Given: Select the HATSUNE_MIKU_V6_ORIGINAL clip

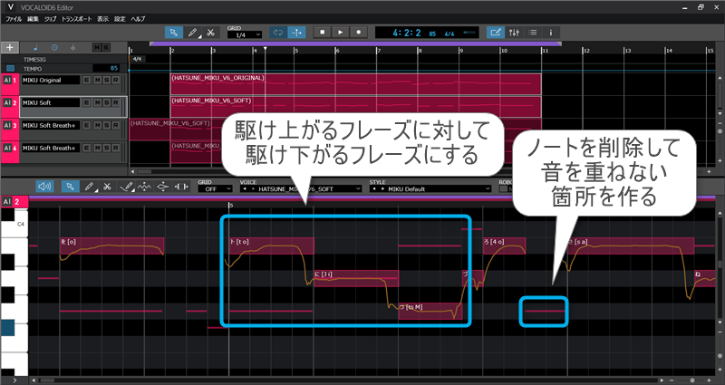Looking at the screenshot, I should click(355, 84).
